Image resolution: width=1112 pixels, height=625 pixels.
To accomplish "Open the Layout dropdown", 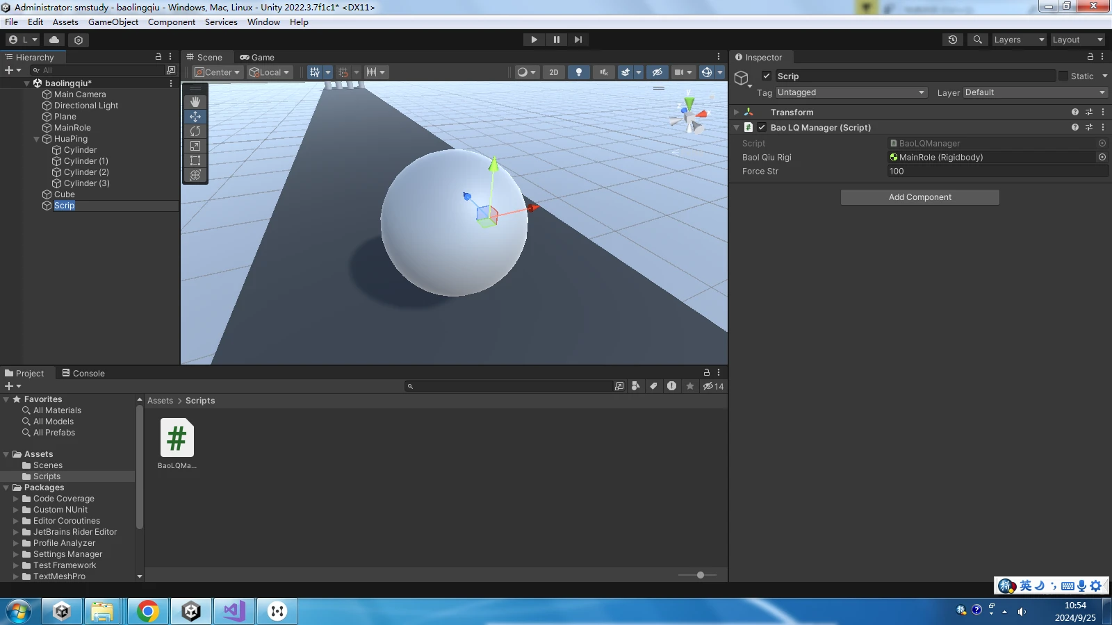I will pyautogui.click(x=1077, y=40).
